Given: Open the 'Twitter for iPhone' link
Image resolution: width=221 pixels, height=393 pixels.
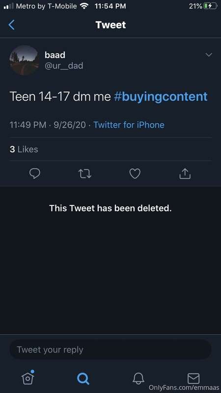Looking at the screenshot, I should point(129,125).
